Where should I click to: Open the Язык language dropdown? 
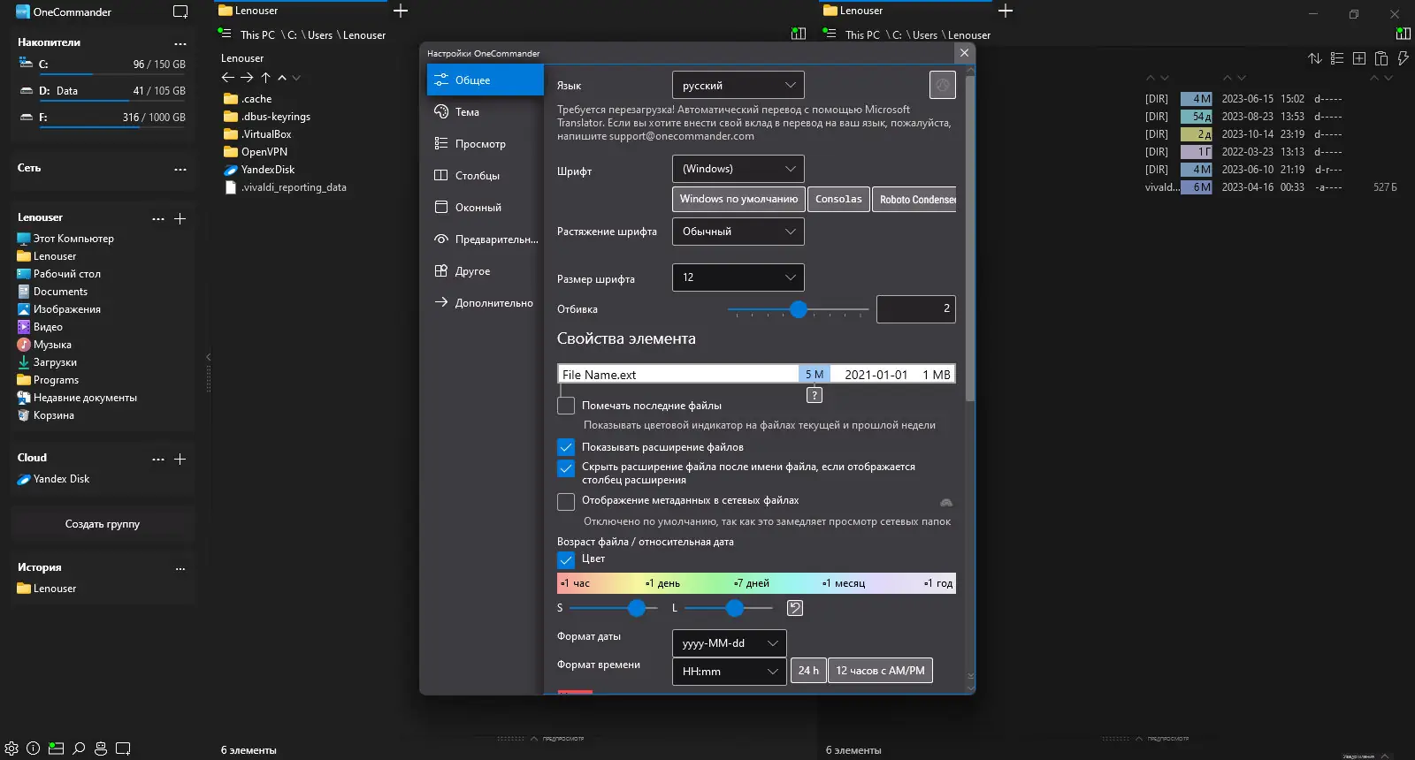tap(738, 85)
